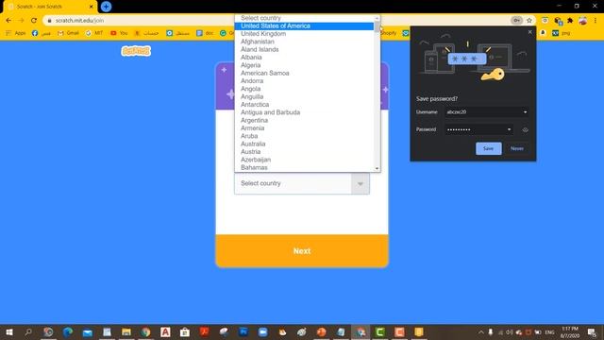The height and width of the screenshot is (340, 604).
Task: Open the Select country combo box arrow
Action: [361, 183]
